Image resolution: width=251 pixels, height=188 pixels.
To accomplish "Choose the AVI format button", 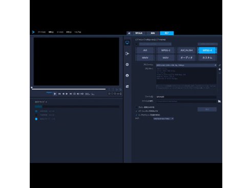I will click(x=145, y=50).
